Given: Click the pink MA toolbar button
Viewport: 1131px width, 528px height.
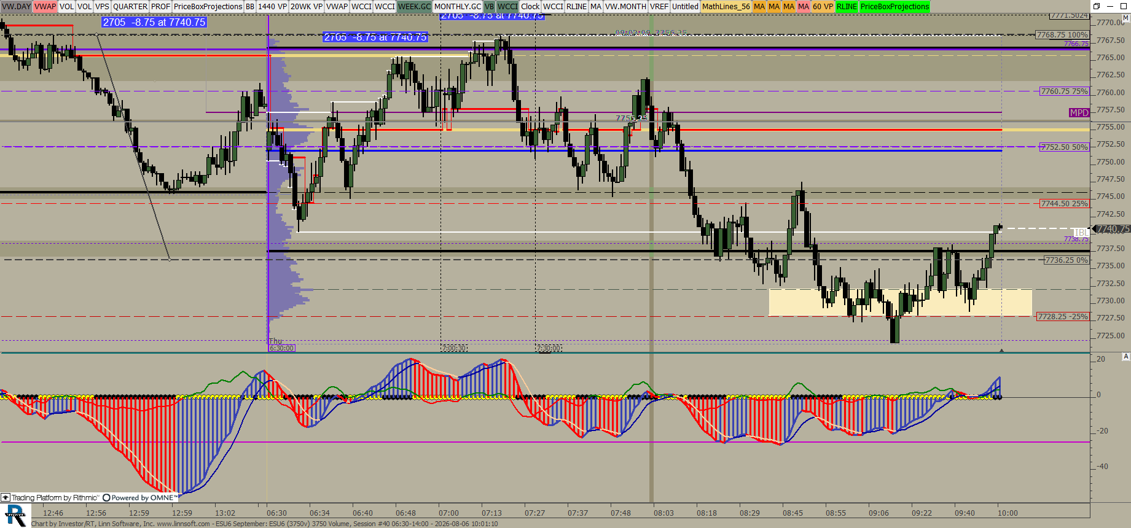Looking at the screenshot, I should pyautogui.click(x=804, y=6).
